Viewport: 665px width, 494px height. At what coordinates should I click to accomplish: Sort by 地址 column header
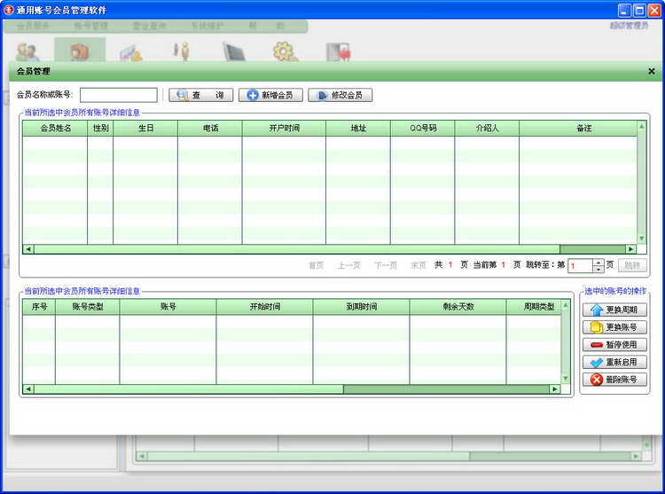click(x=358, y=128)
